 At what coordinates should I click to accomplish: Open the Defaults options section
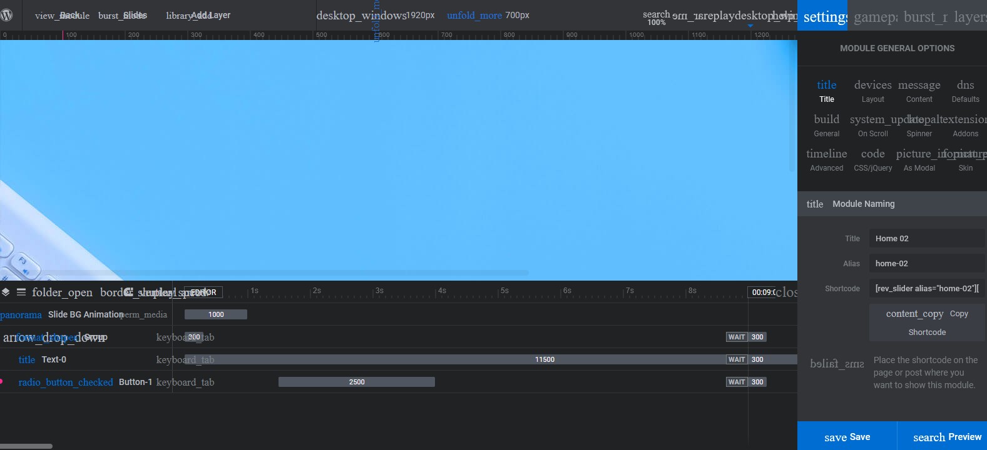pyautogui.click(x=965, y=91)
